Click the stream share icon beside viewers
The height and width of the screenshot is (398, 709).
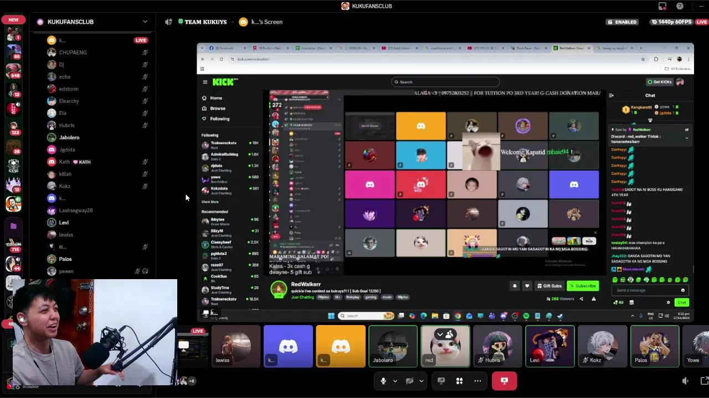pos(581,299)
